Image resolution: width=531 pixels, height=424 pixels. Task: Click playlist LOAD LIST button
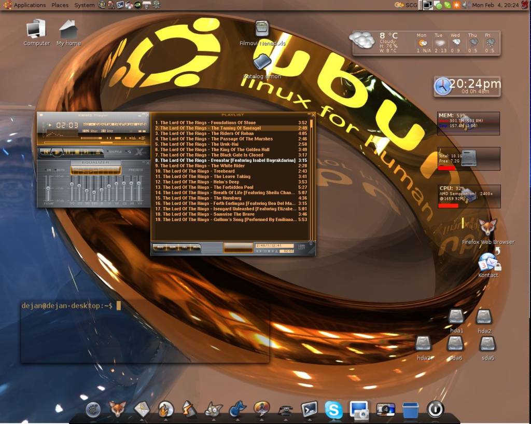tap(302, 247)
